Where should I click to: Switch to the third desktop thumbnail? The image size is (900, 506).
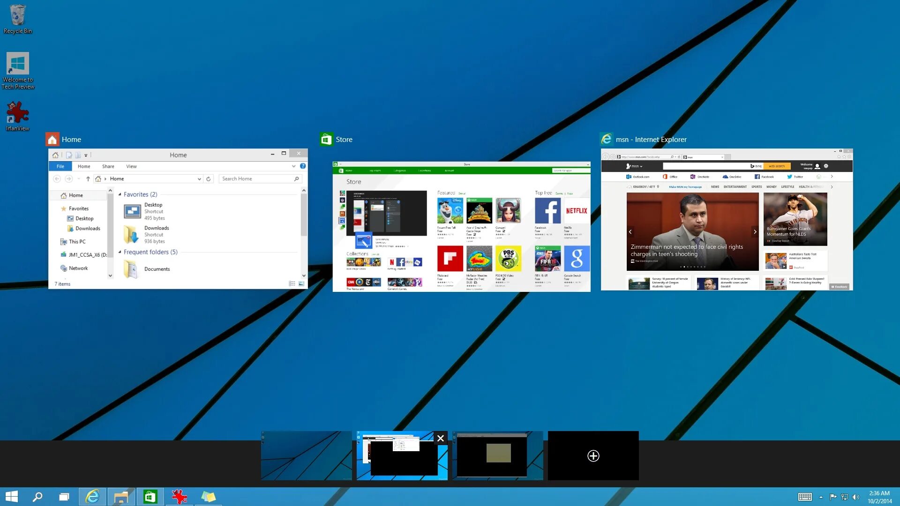click(497, 456)
